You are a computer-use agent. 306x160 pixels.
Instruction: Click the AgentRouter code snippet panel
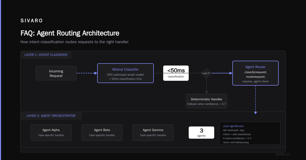(x=250, y=133)
